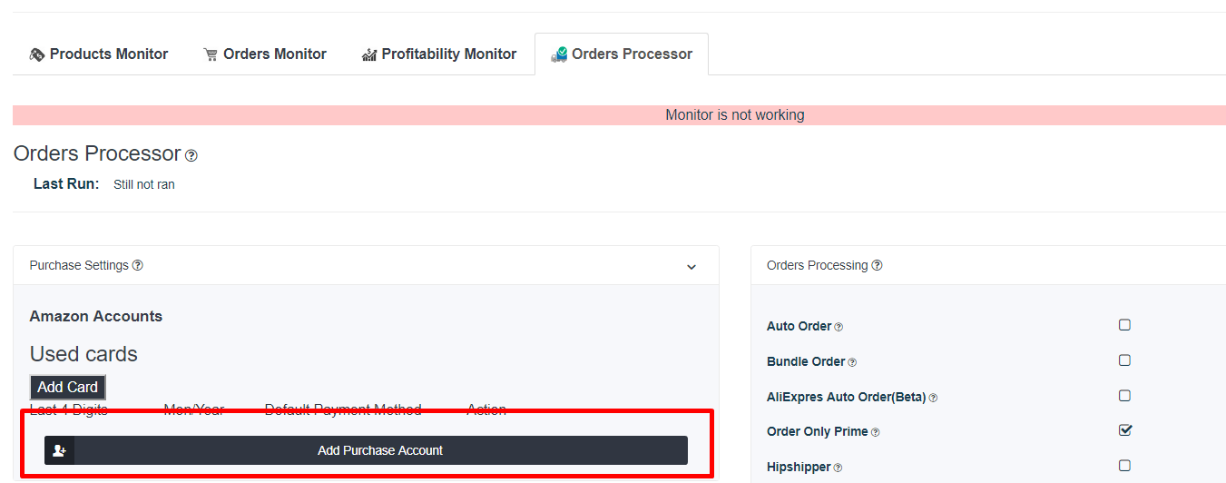Uncheck the Order Only Prime checkbox
Screen dimensions: 1226x483
click(x=1125, y=429)
